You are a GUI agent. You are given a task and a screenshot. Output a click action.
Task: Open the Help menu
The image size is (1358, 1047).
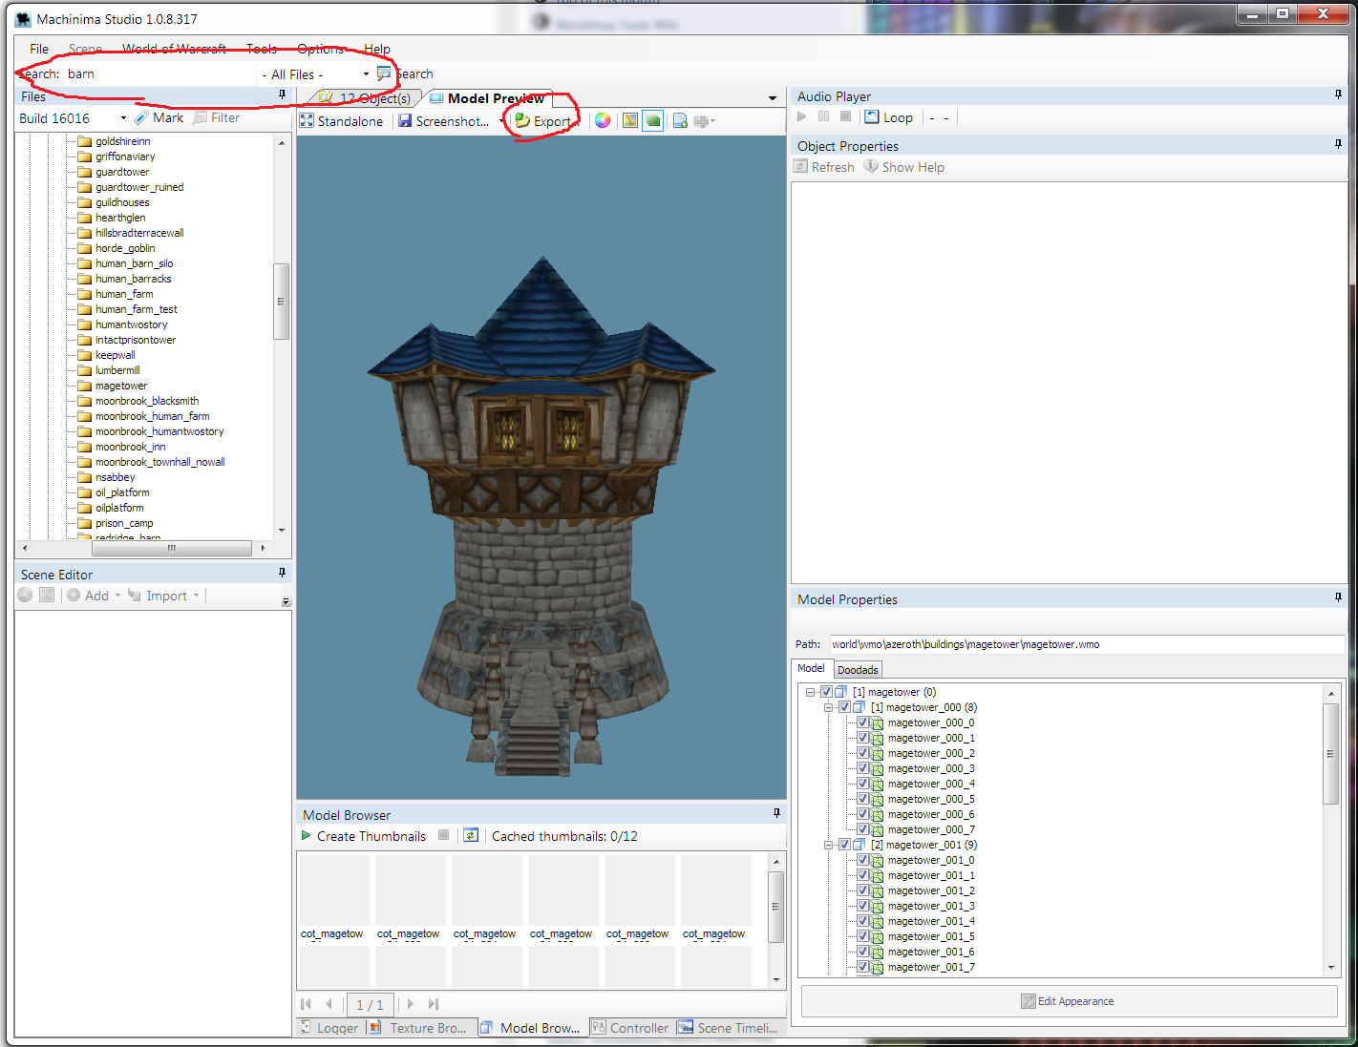[377, 49]
